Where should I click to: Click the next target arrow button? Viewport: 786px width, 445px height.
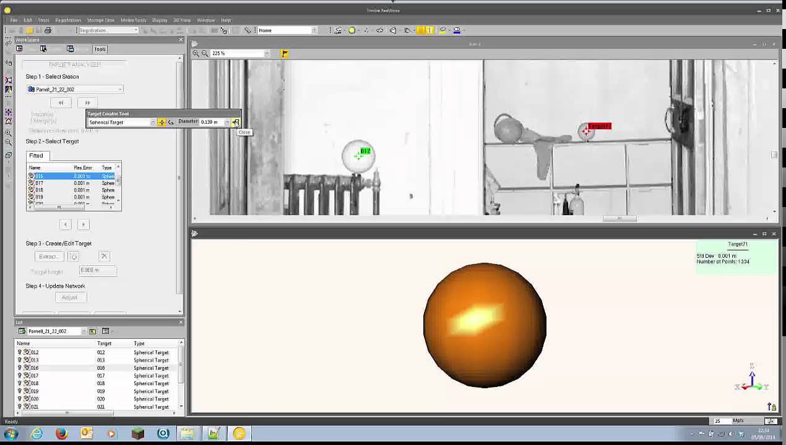point(84,224)
